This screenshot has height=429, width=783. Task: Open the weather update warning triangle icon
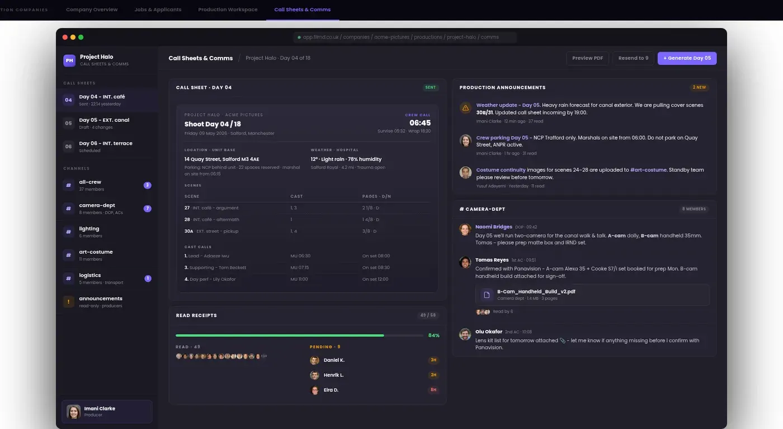465,108
